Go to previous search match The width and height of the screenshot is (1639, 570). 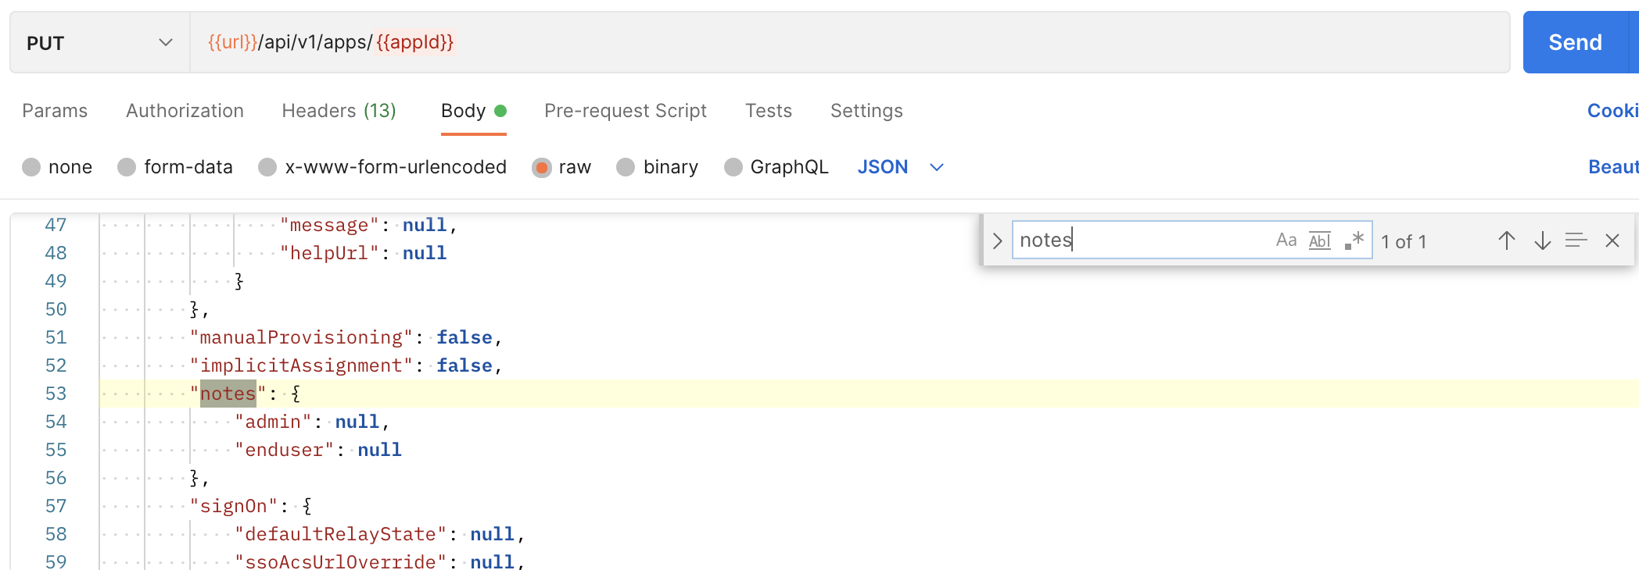point(1506,240)
